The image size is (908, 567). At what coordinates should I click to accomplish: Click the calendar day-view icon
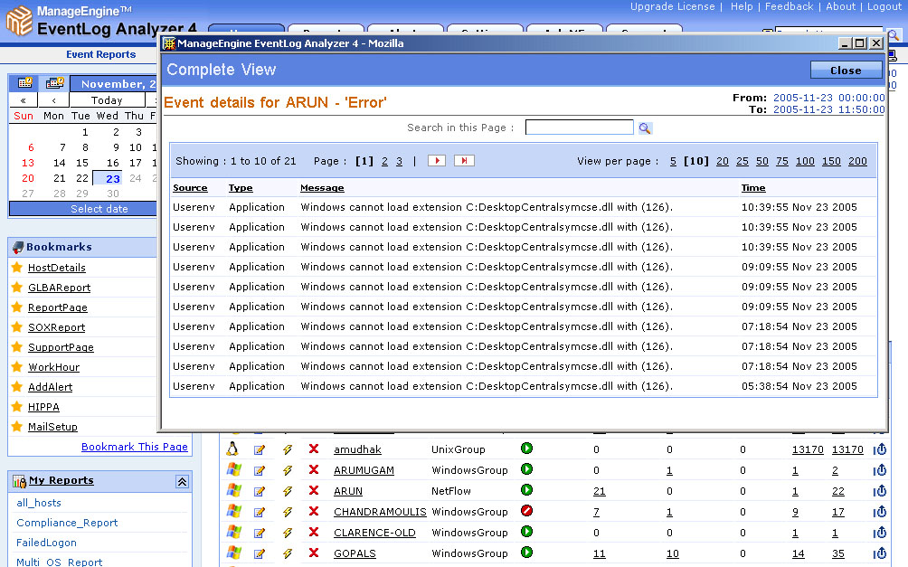(24, 83)
